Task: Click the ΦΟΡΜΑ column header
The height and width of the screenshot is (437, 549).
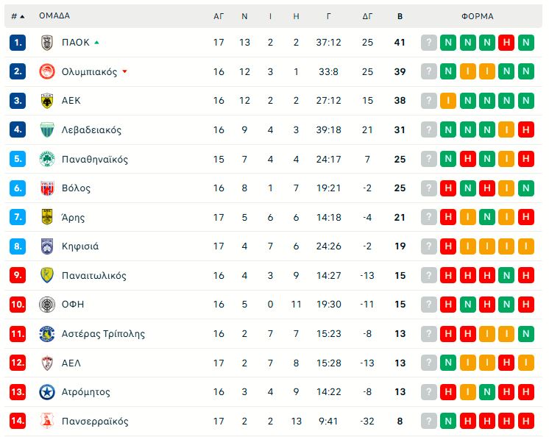Action: click(x=478, y=16)
